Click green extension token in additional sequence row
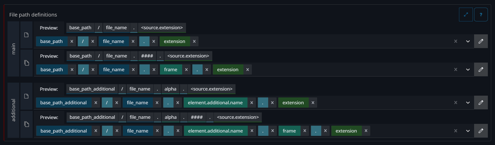Screen dimensions: 495x145 (346, 131)
